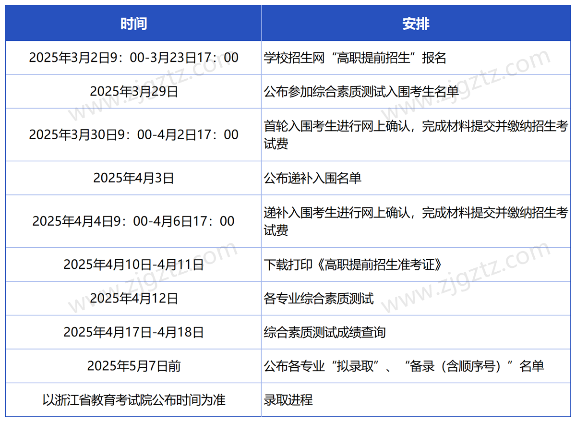Select the 2025年4月12日 date cell
Viewport: 576px width, 422px height.
point(133,298)
